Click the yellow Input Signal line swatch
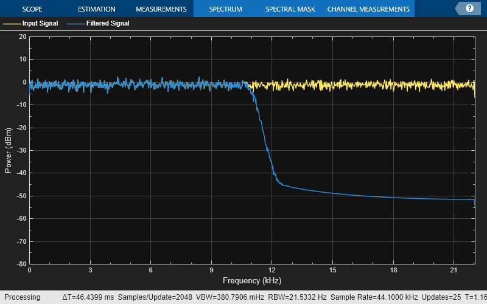The width and height of the screenshot is (487, 304). 12,24
